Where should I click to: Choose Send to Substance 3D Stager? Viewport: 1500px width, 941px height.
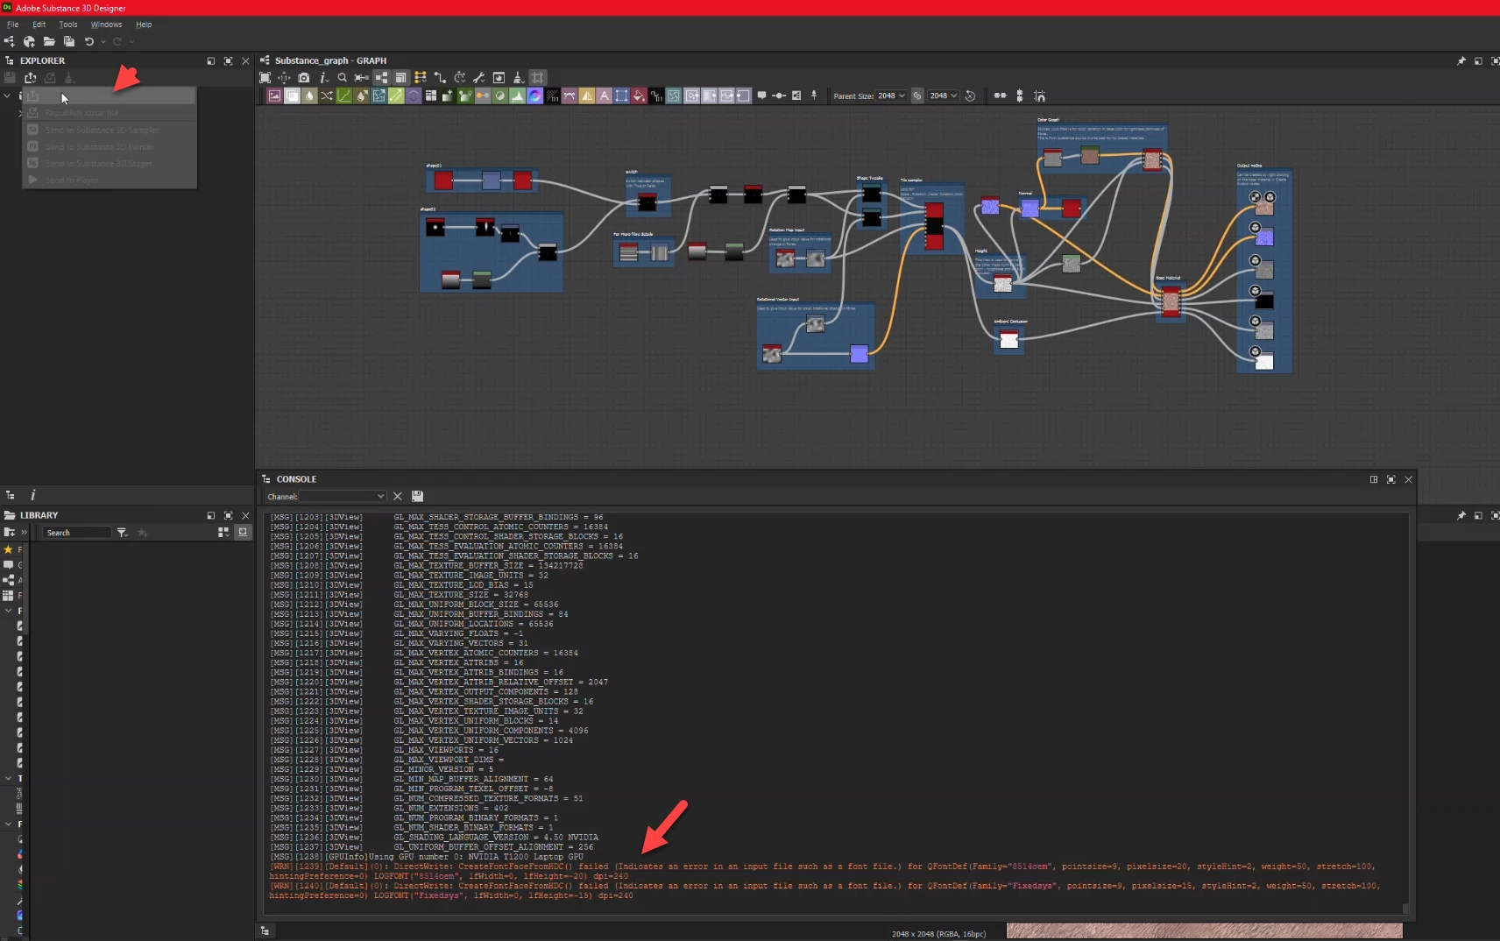(110, 163)
